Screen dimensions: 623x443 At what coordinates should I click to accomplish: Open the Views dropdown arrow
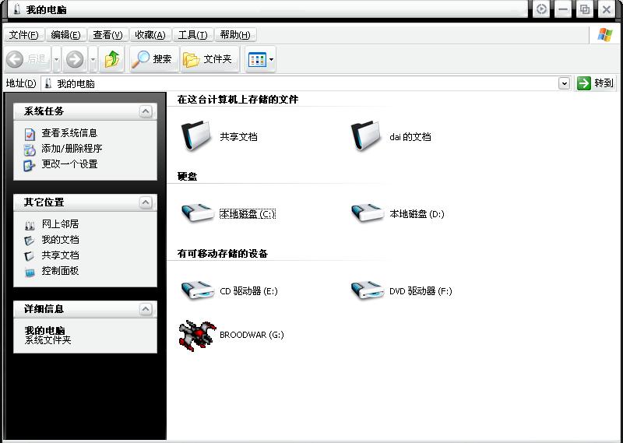point(271,60)
